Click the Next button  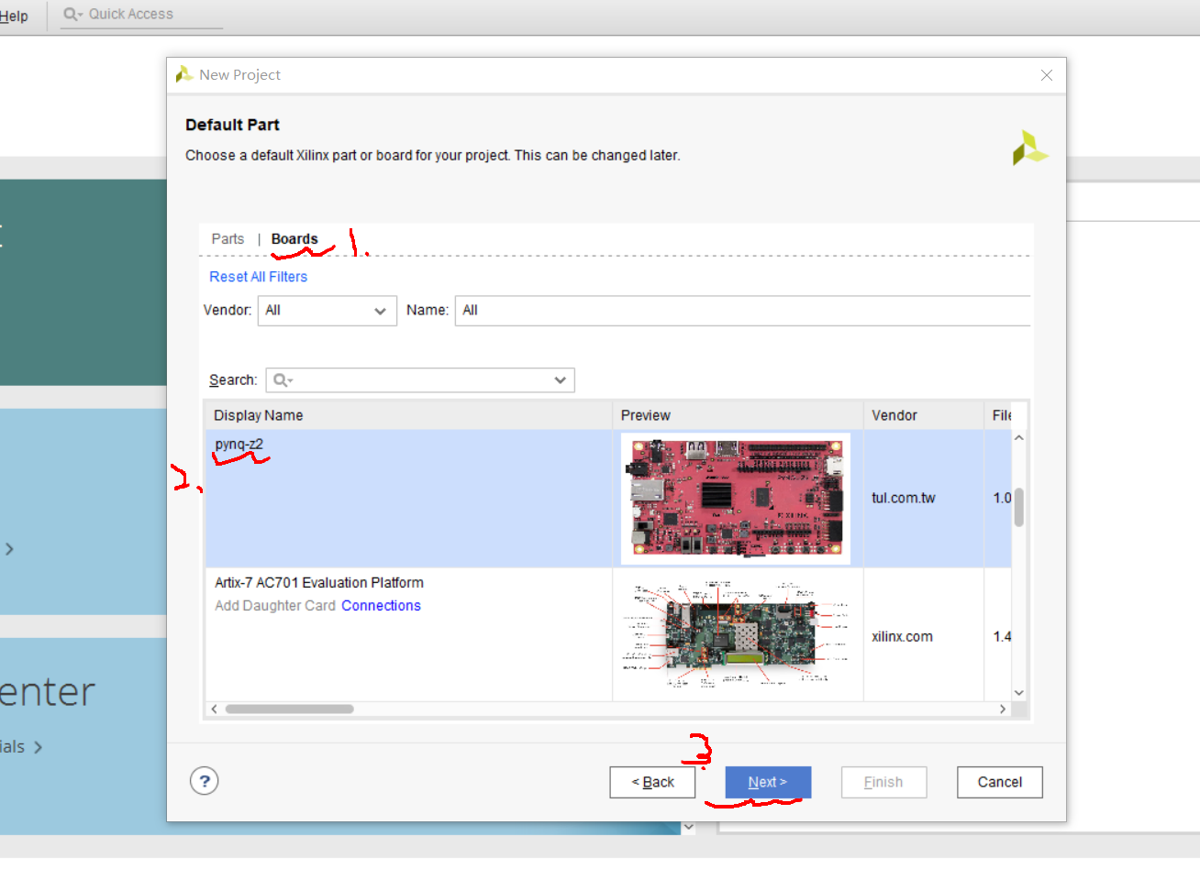click(x=767, y=782)
